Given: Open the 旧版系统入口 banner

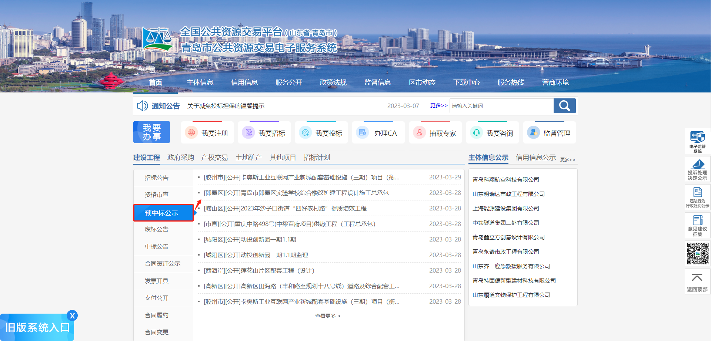Looking at the screenshot, I should pyautogui.click(x=37, y=327).
